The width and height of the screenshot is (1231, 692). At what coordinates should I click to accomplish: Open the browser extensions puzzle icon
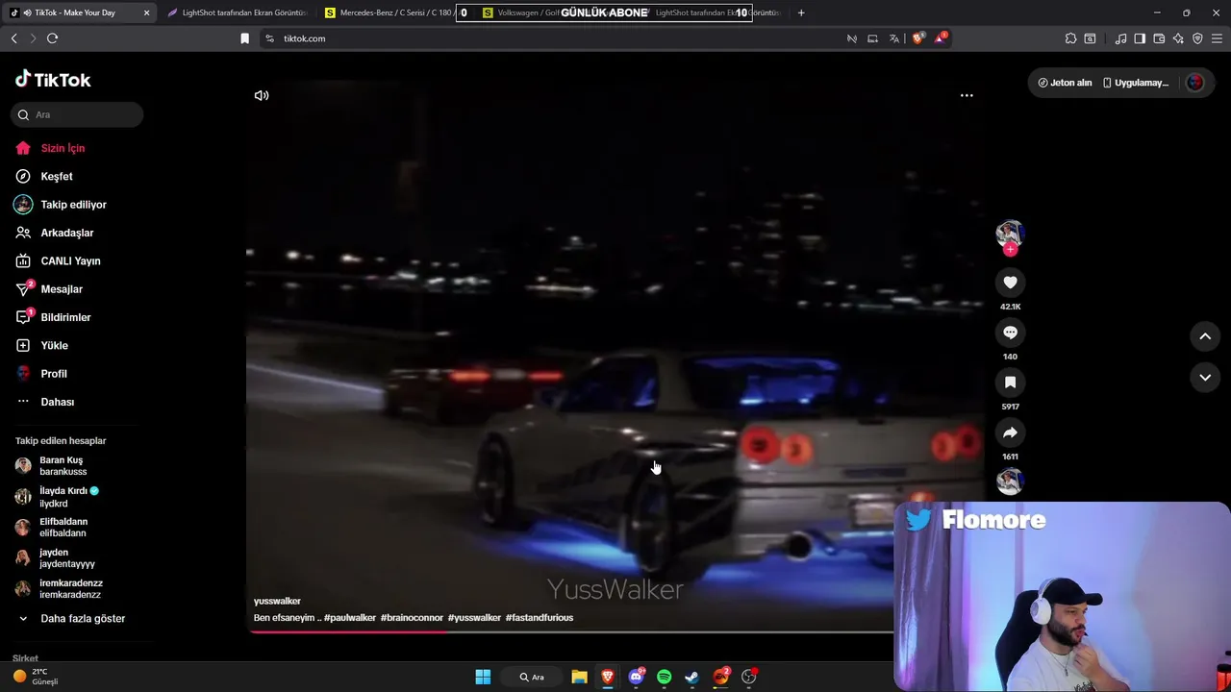tap(1070, 38)
